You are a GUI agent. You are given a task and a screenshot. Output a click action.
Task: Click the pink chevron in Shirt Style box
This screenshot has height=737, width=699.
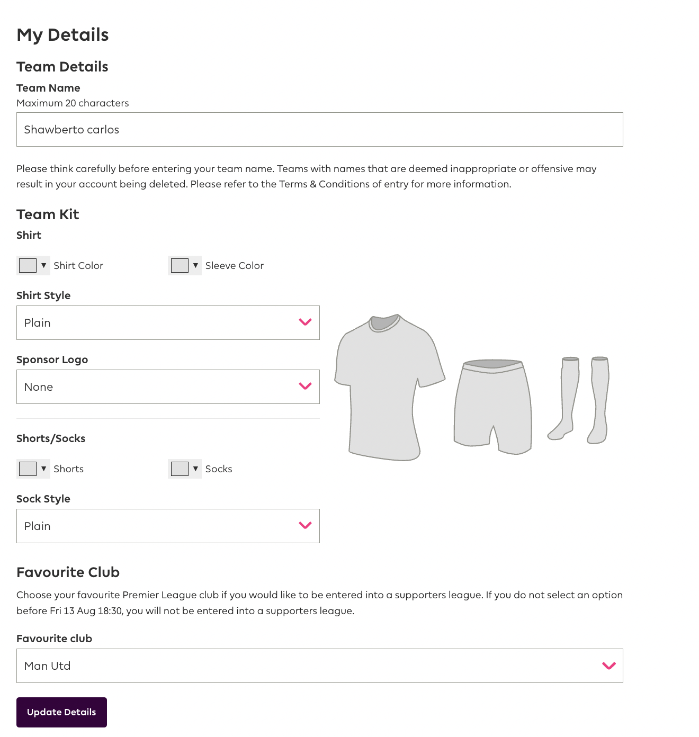(x=305, y=322)
